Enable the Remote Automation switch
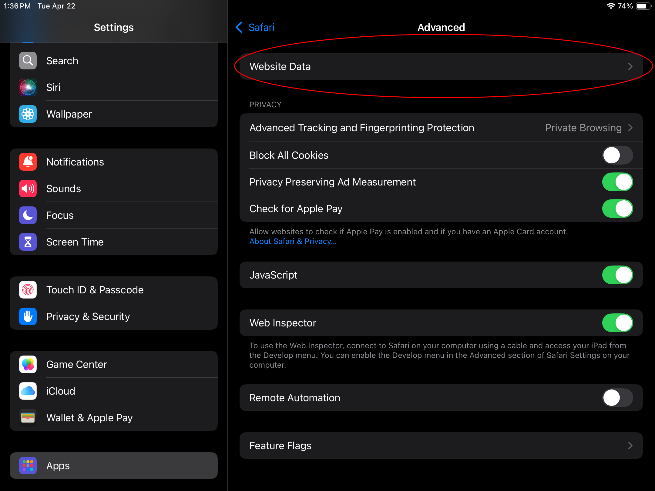Viewport: 655px width, 491px height. point(617,398)
